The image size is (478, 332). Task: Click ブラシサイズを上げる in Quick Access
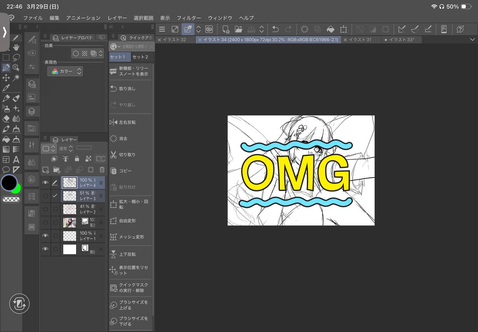tap(130, 305)
